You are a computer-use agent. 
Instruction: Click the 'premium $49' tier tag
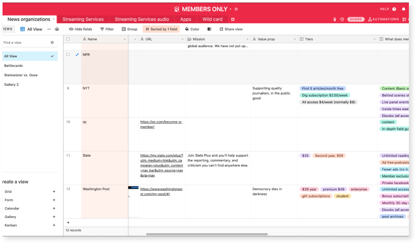pyautogui.click(x=334, y=189)
